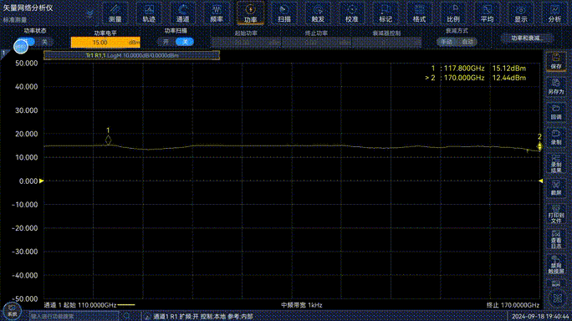The image size is (572, 321).
Task: Click the 回调 (Recall) sidebar icon
Action: 556,112
